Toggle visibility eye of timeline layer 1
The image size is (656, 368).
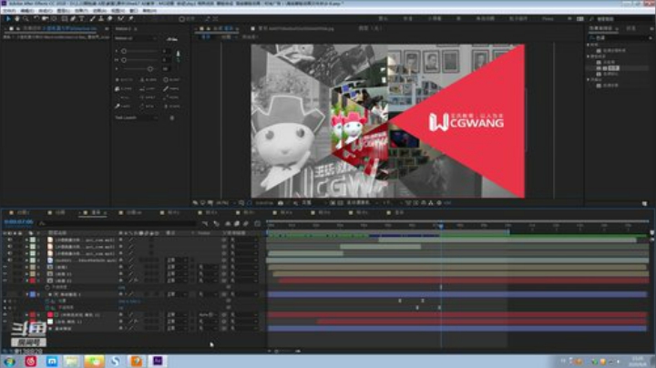point(9,240)
